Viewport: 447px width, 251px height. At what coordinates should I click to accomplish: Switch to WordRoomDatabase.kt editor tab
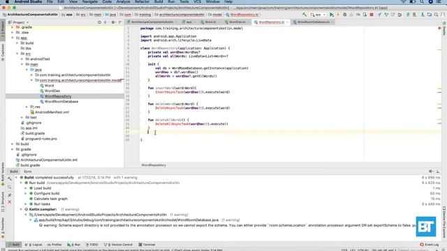tap(313, 22)
